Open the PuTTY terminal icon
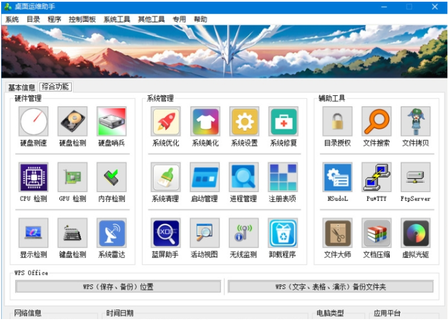 tap(376, 177)
